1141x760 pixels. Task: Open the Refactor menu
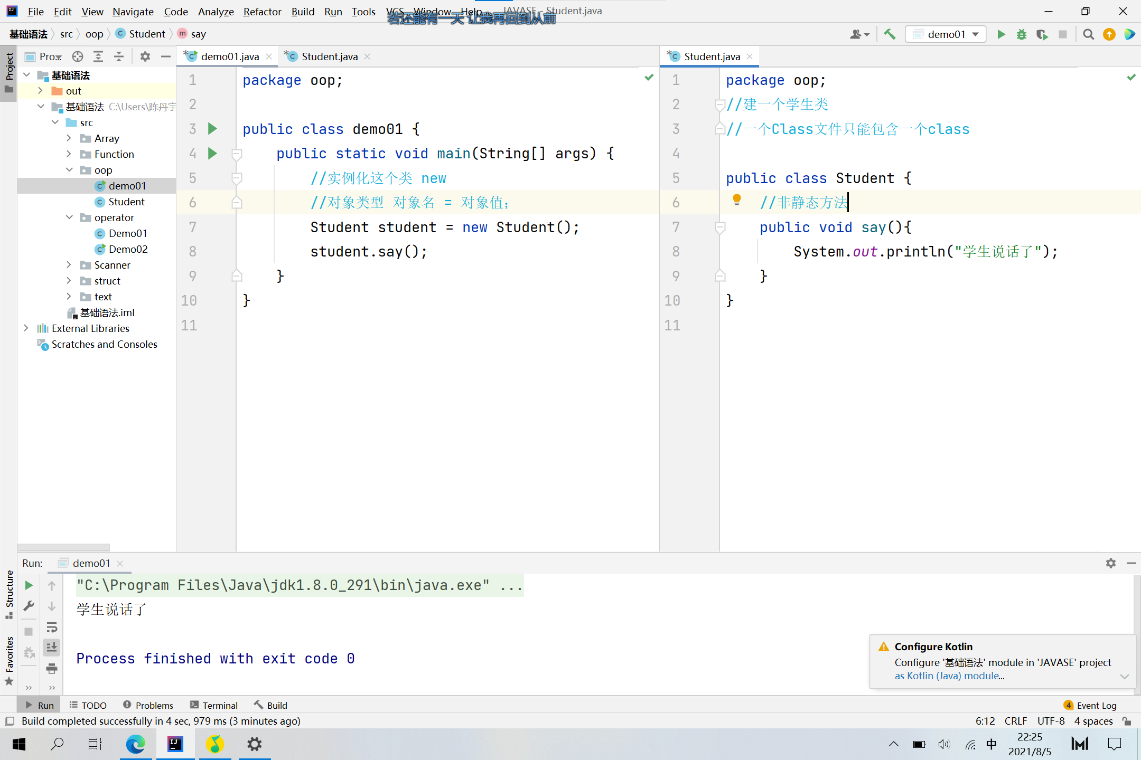click(x=262, y=12)
